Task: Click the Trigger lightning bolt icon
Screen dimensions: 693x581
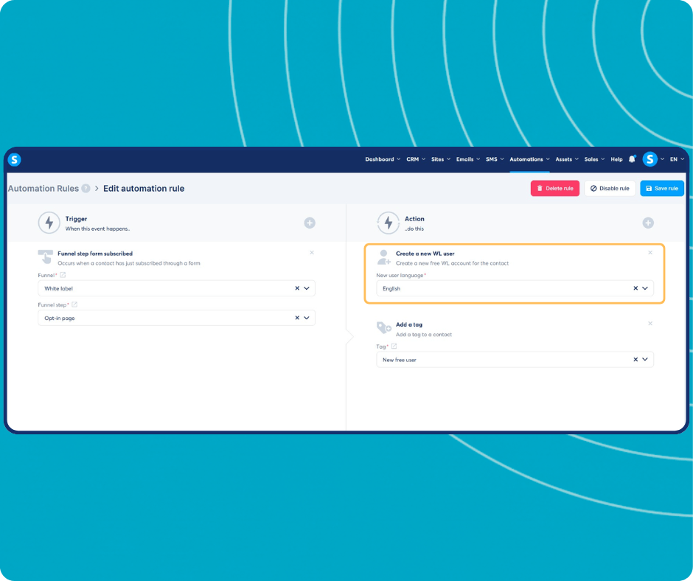Action: pyautogui.click(x=49, y=223)
